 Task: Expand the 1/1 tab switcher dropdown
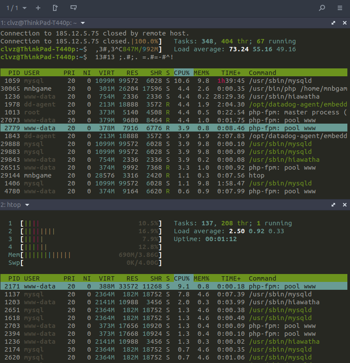click(25, 8)
